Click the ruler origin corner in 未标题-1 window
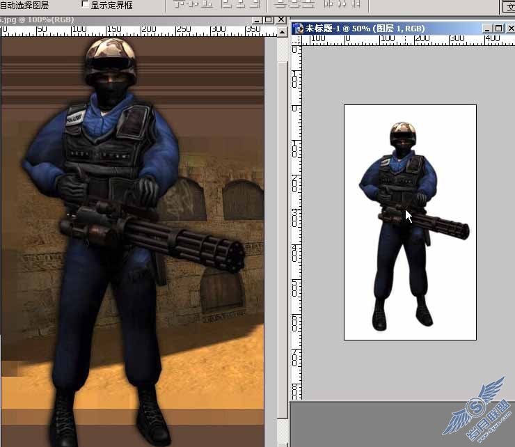This screenshot has width=515, height=447. tap(296, 40)
